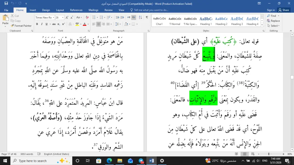294x165 pixels.
Task: Toggle Underline formatting
Action: coord(46,24)
